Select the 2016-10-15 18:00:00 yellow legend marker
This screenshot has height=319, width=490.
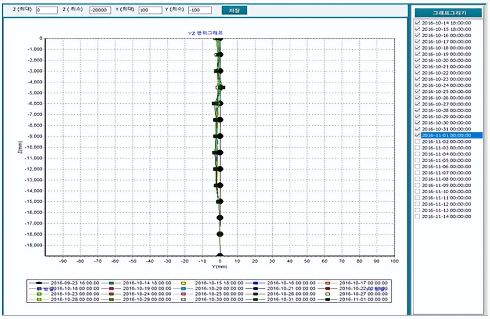[183, 283]
